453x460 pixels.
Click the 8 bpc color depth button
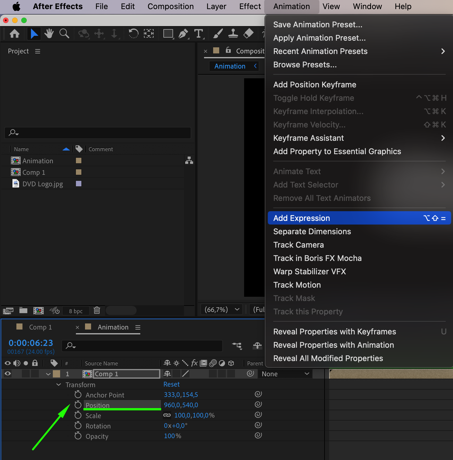coord(76,311)
